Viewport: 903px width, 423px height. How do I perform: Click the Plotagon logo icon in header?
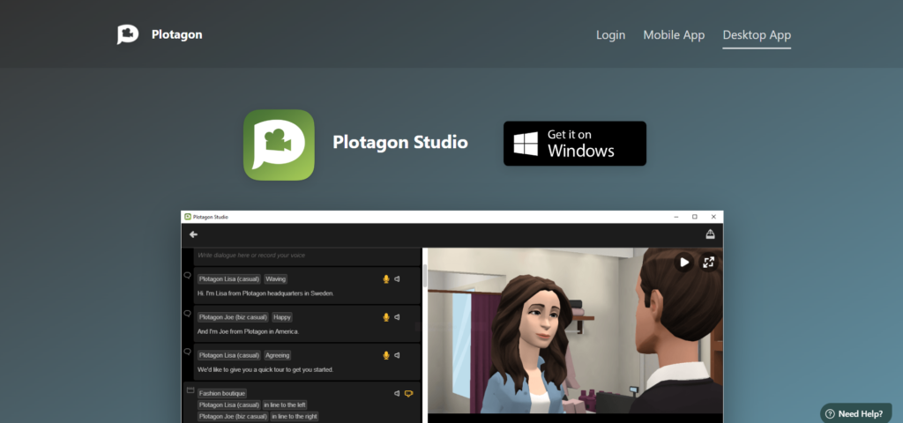pyautogui.click(x=128, y=34)
